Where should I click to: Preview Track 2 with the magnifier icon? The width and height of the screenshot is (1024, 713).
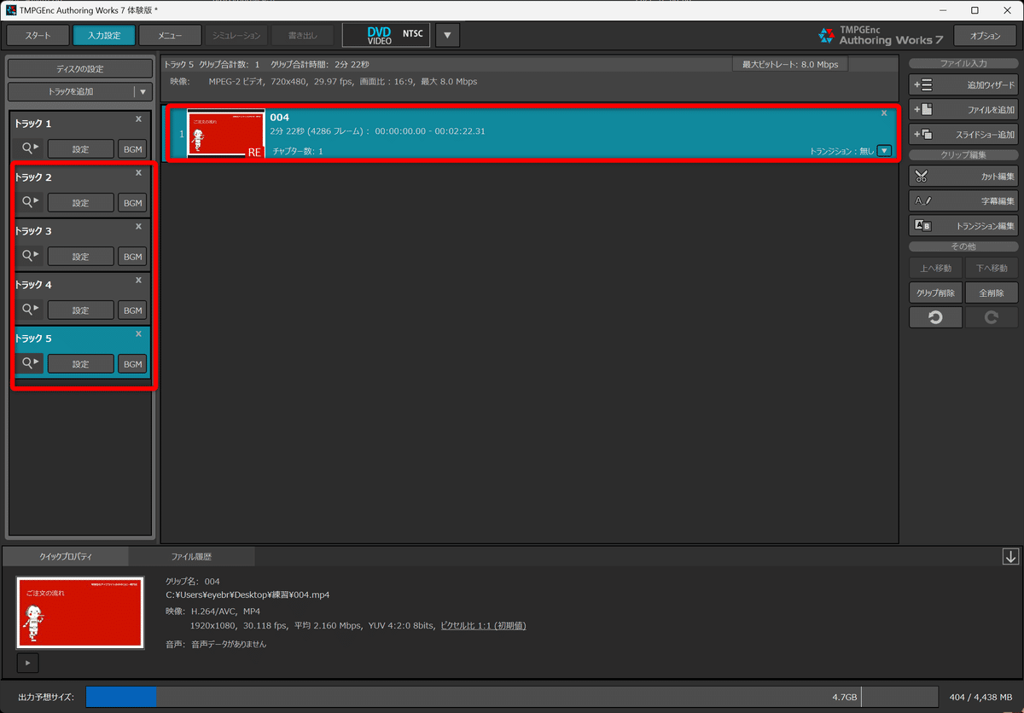pyautogui.click(x=29, y=202)
